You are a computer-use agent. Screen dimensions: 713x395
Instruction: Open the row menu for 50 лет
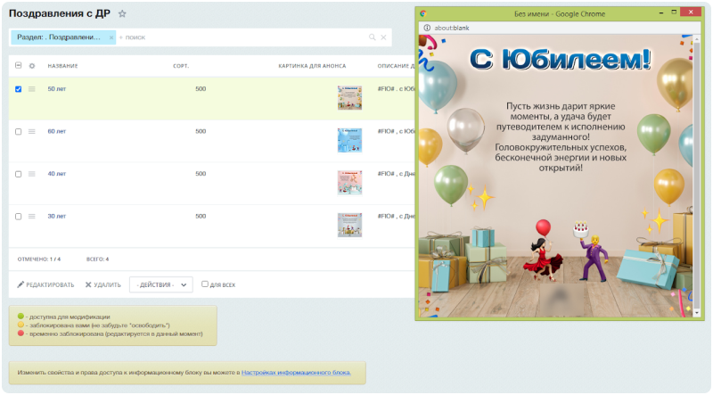[x=32, y=89]
